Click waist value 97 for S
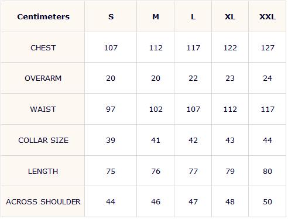The image size is (288, 219). 111,109
